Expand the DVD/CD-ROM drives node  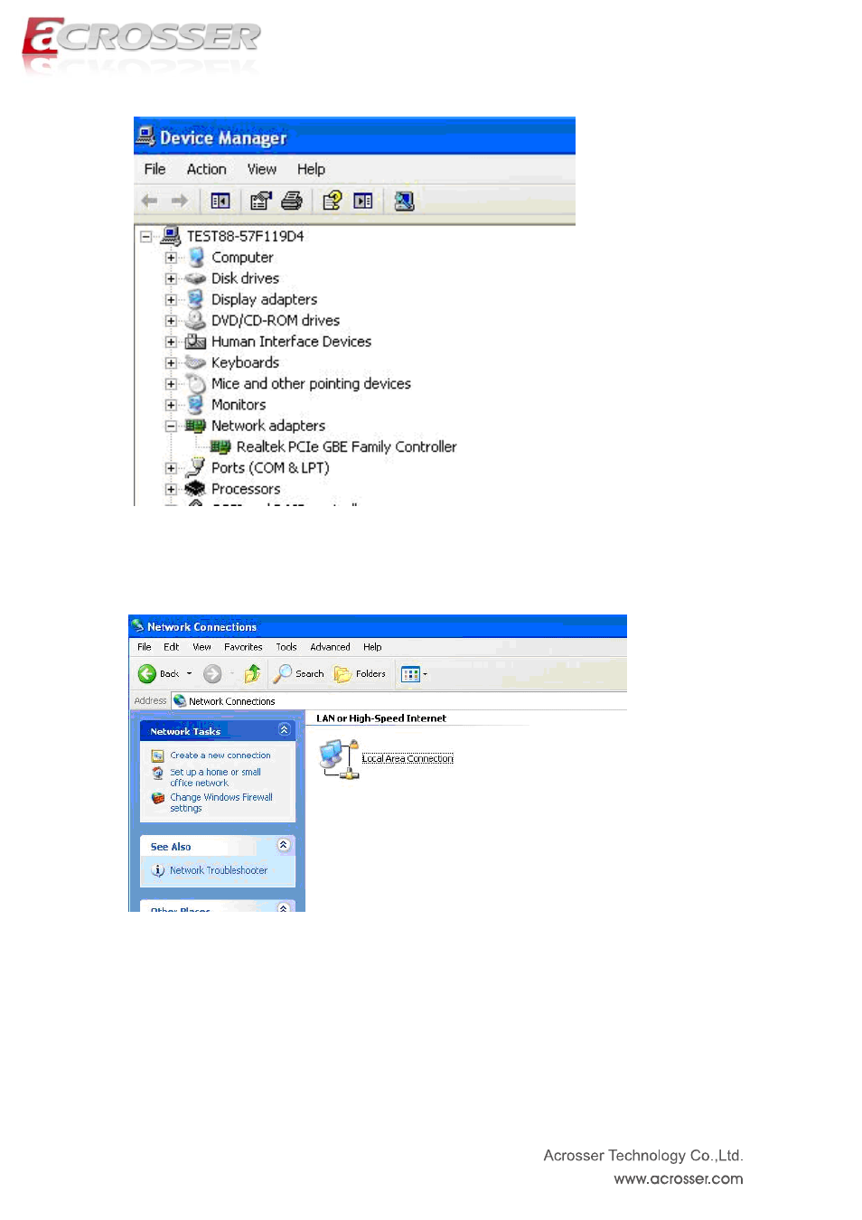tap(171, 321)
